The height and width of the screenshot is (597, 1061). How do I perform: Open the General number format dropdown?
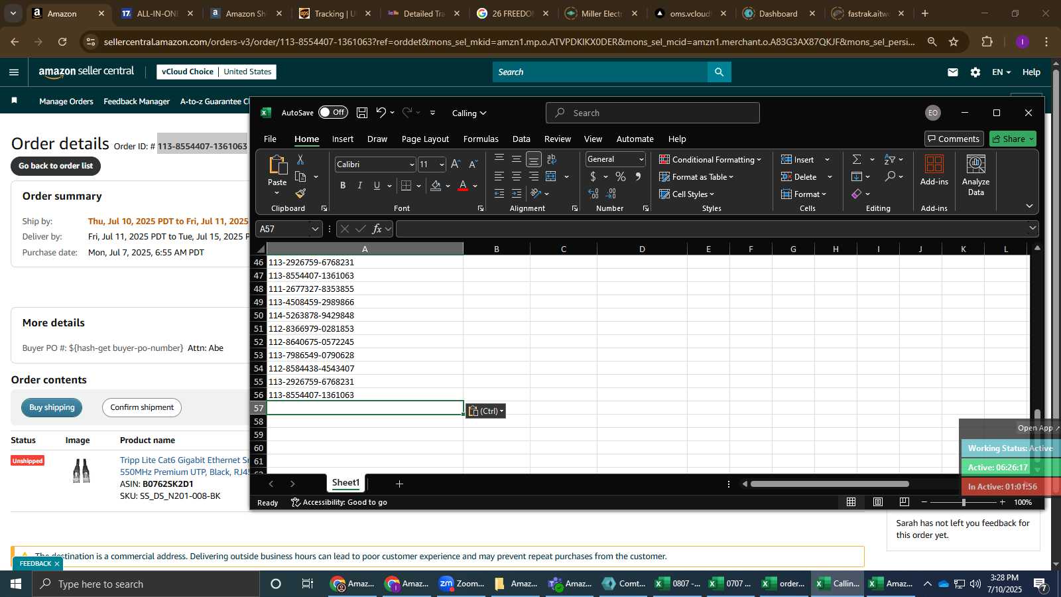[641, 159]
